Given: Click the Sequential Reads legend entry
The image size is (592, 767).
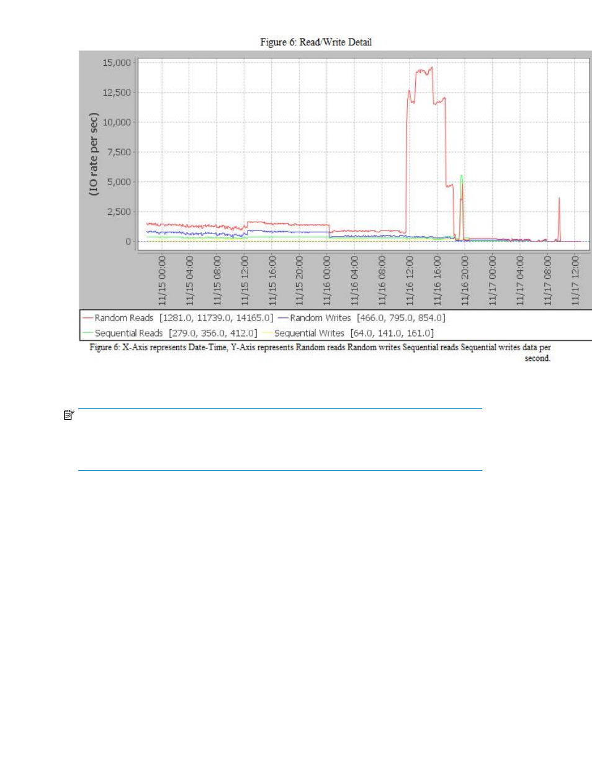Looking at the screenshot, I should (170, 334).
